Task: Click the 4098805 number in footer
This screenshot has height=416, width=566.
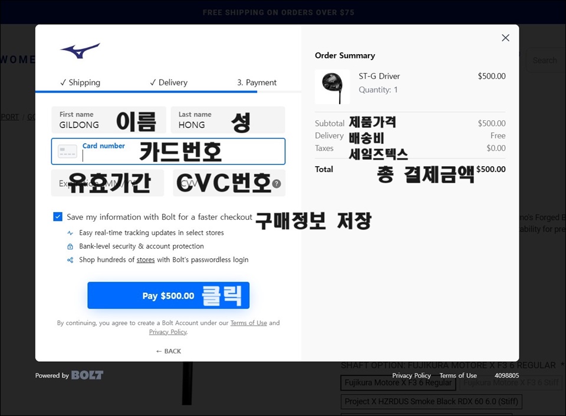Action: 506,375
